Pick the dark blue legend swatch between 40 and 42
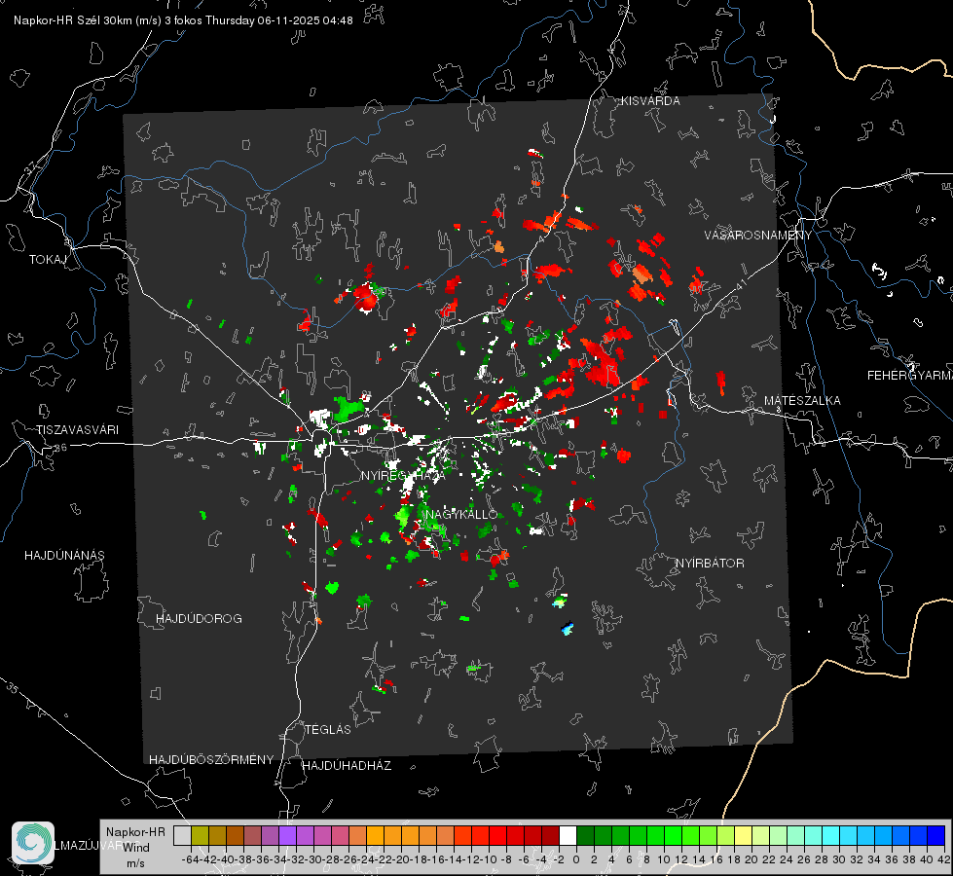Viewport: 953px width, 876px height. (936, 835)
